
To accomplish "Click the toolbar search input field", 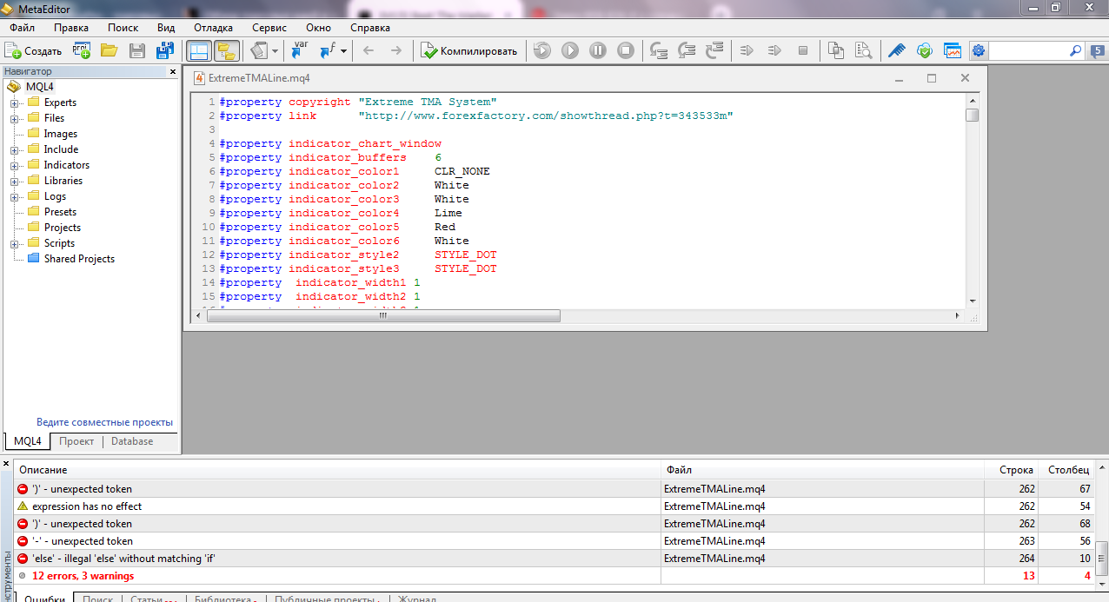I will click(1027, 50).
